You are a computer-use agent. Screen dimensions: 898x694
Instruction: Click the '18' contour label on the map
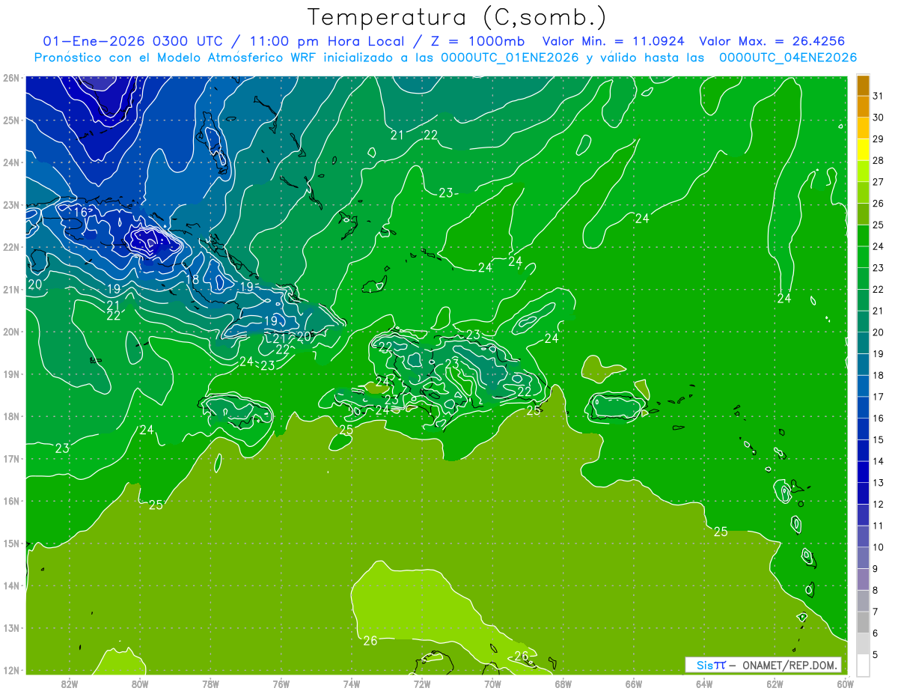[x=192, y=280]
